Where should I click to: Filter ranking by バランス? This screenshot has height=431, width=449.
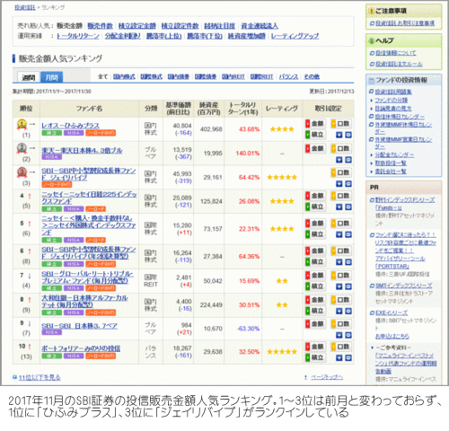pos(289,77)
